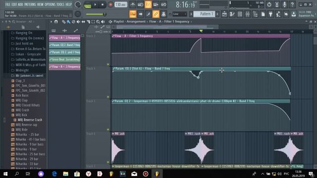Open the OPTIONS menu
The image size is (317, 178).
(50, 4)
